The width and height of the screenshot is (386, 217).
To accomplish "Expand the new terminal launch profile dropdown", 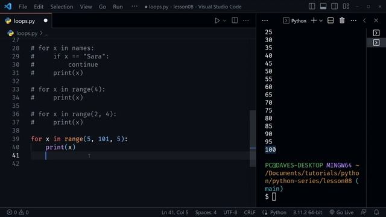I will pos(321,21).
